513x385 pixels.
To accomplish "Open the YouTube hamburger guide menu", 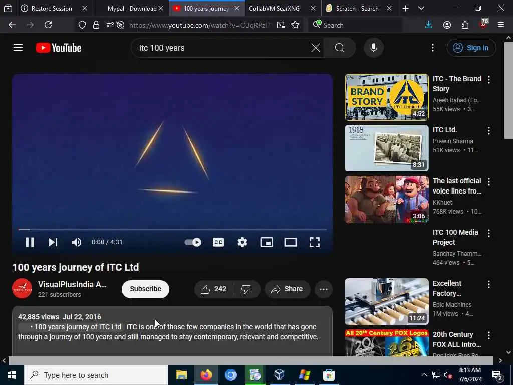I will [18, 48].
